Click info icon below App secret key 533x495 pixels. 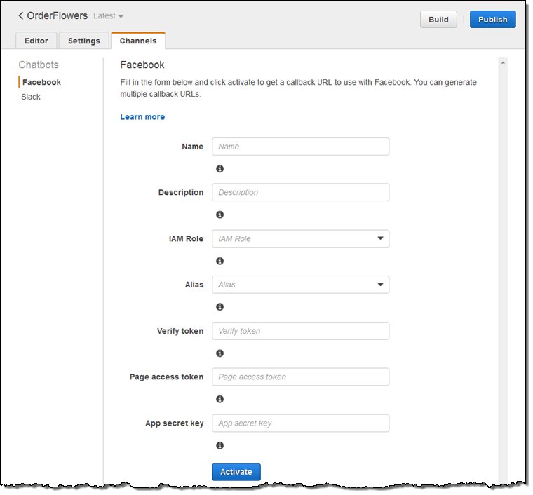point(220,445)
